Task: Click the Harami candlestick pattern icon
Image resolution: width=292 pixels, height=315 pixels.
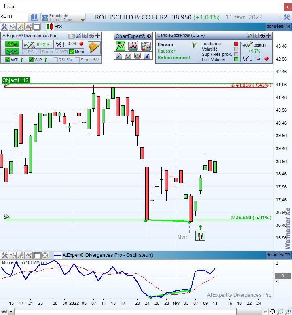Action: point(194,45)
